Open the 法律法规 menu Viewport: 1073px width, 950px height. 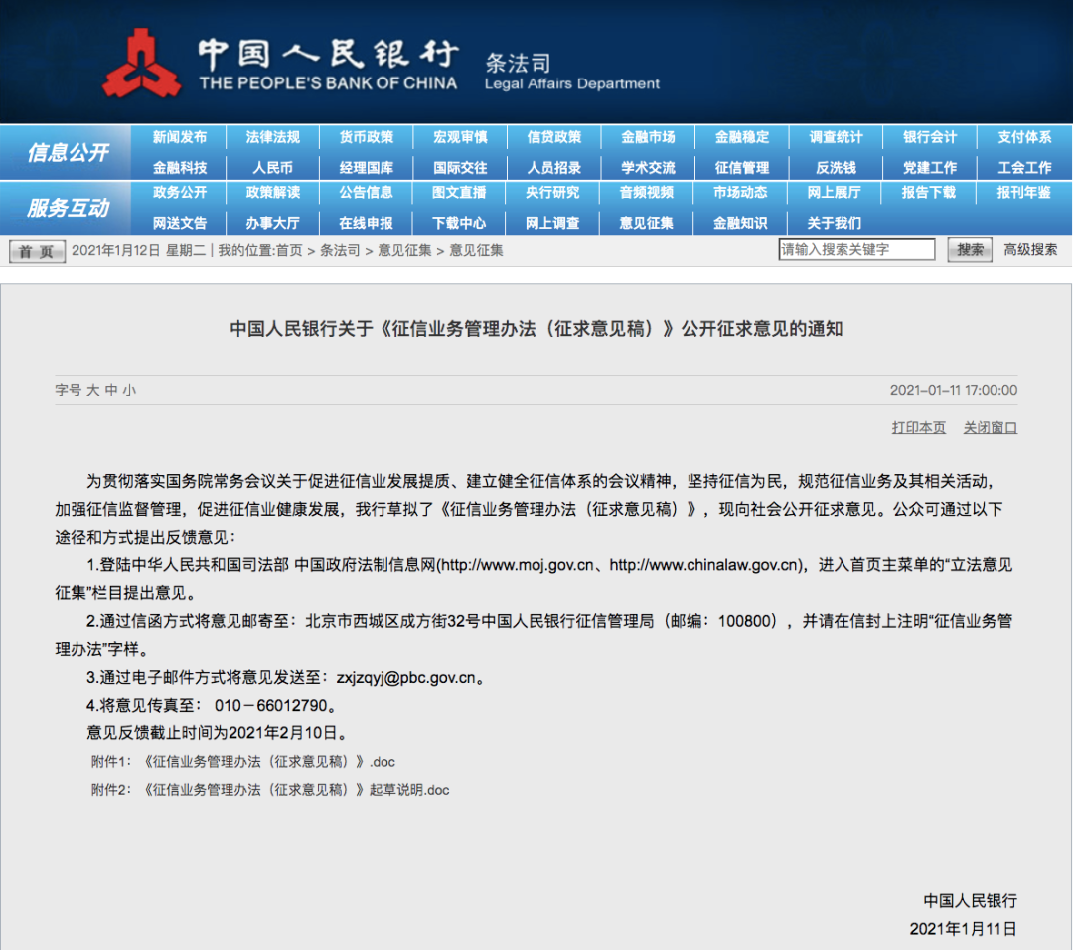coord(271,137)
